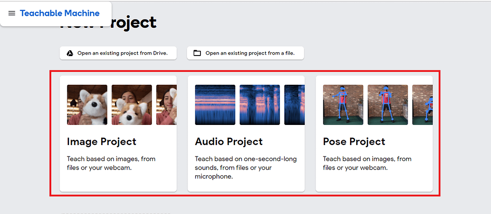Click second pose skeleton thumbnail in Pose Project
This screenshot has height=214, width=491.
coord(387,105)
